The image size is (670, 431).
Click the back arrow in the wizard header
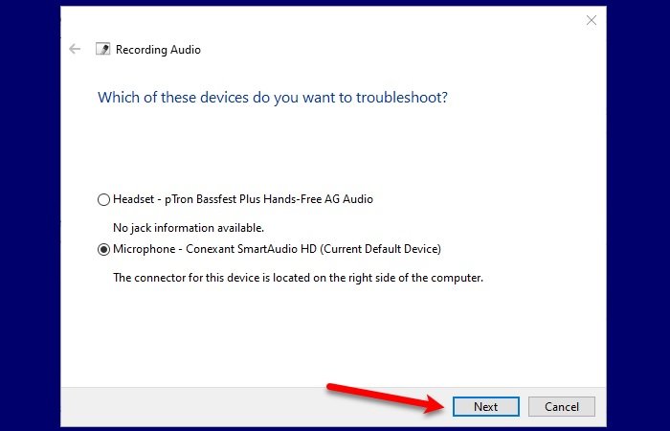click(x=75, y=49)
